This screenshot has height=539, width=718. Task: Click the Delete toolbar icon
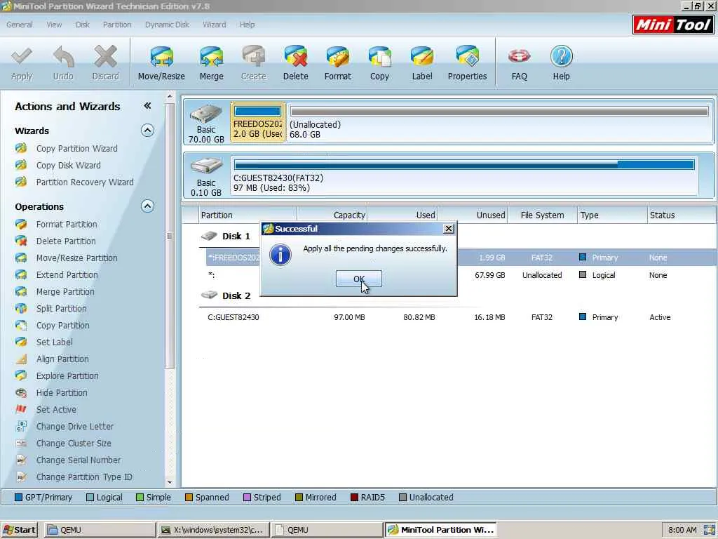[296, 63]
